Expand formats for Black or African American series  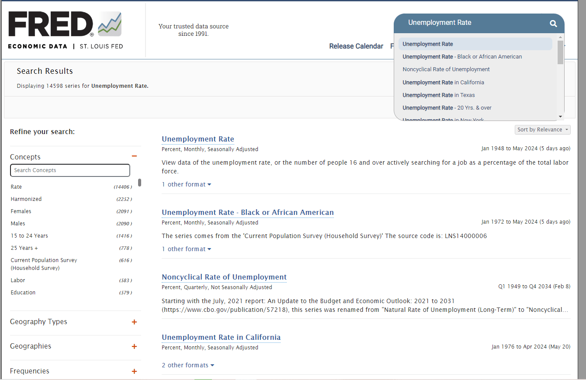click(186, 249)
